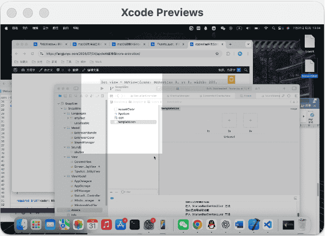Open the QQ penguin app in Dock
The height and width of the screenshot is (236, 325).
point(211,225)
